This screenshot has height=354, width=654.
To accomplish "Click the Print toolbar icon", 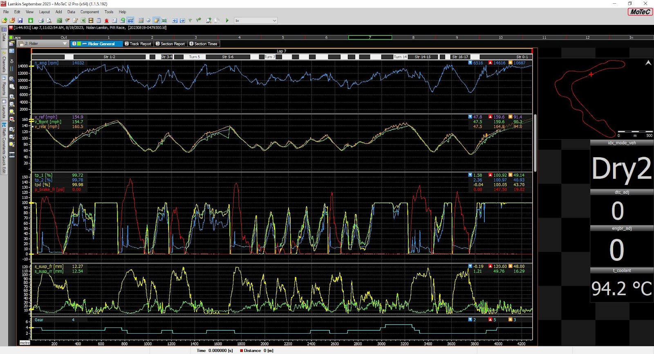I will (41, 20).
